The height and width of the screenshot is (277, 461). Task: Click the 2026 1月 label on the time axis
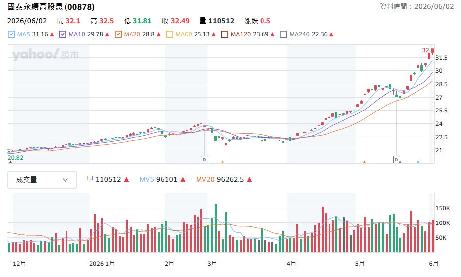tap(102, 264)
